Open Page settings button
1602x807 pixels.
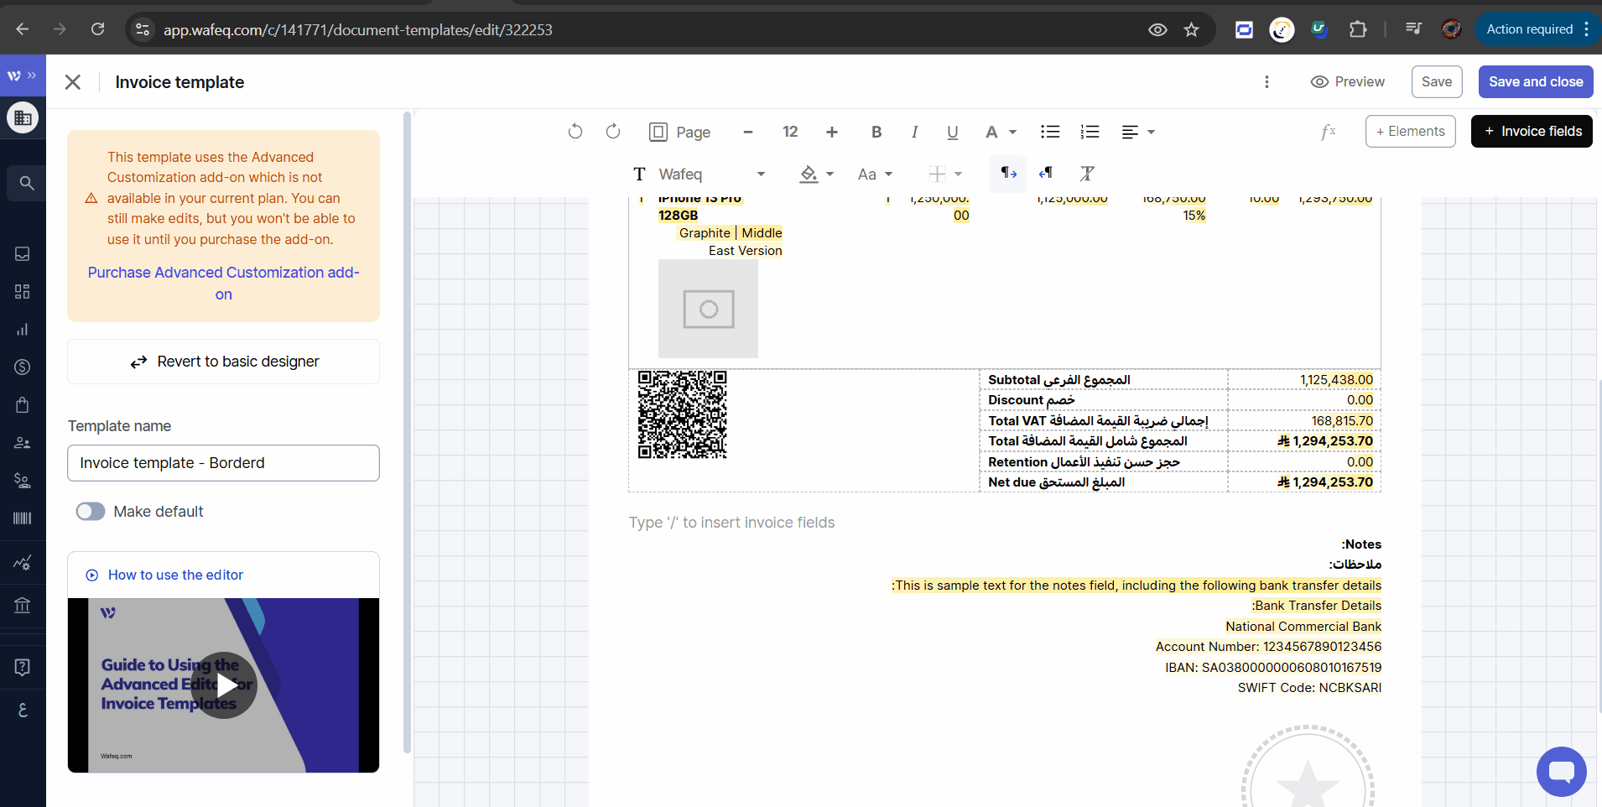(x=680, y=132)
